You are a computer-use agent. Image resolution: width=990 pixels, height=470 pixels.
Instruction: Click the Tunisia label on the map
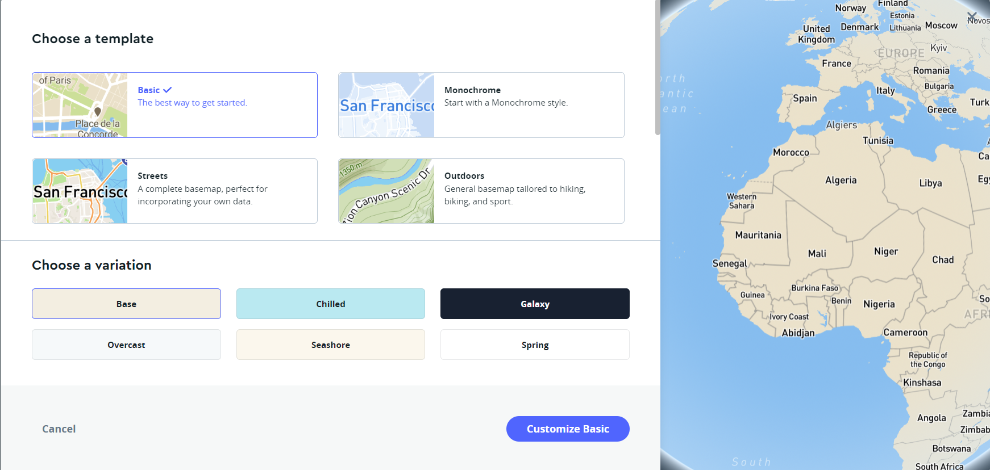pyautogui.click(x=877, y=141)
